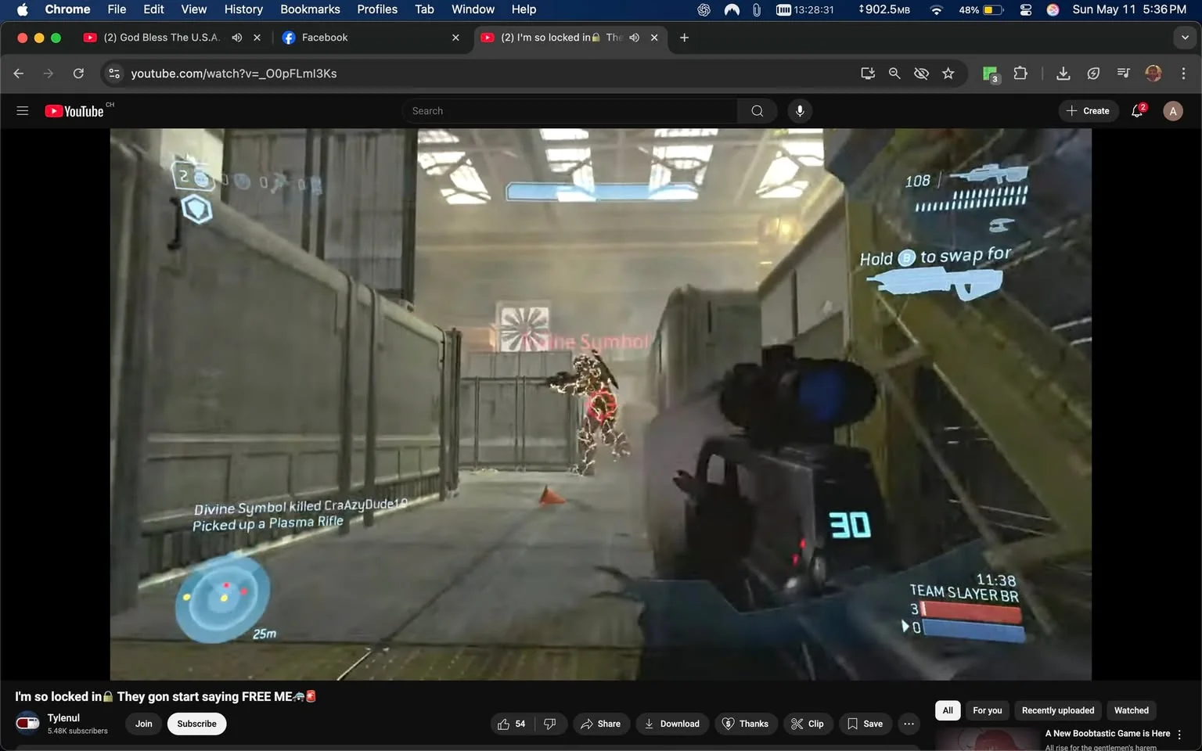Open the Tylenul channel avatar
The height and width of the screenshot is (751, 1202).
point(28,723)
